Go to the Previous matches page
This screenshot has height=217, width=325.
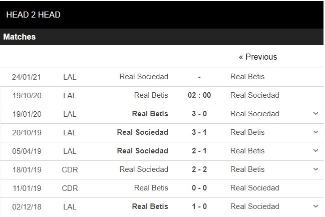coord(258,57)
